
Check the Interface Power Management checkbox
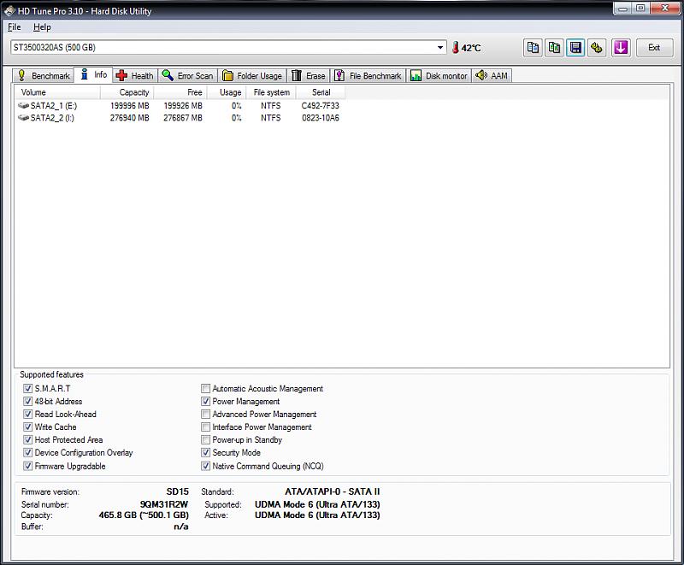pos(205,427)
